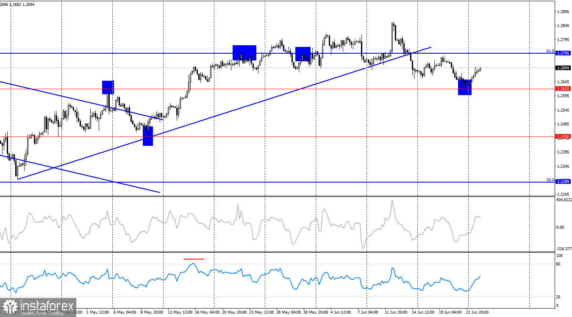572x317 pixels.
Task: Click the 30 May 20:00 time label
Action: [316, 312]
